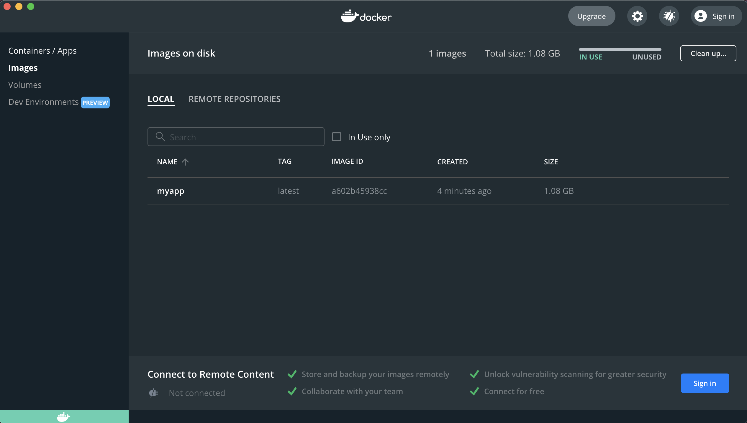
Task: Sort by the TAG column header
Action: coord(285,161)
